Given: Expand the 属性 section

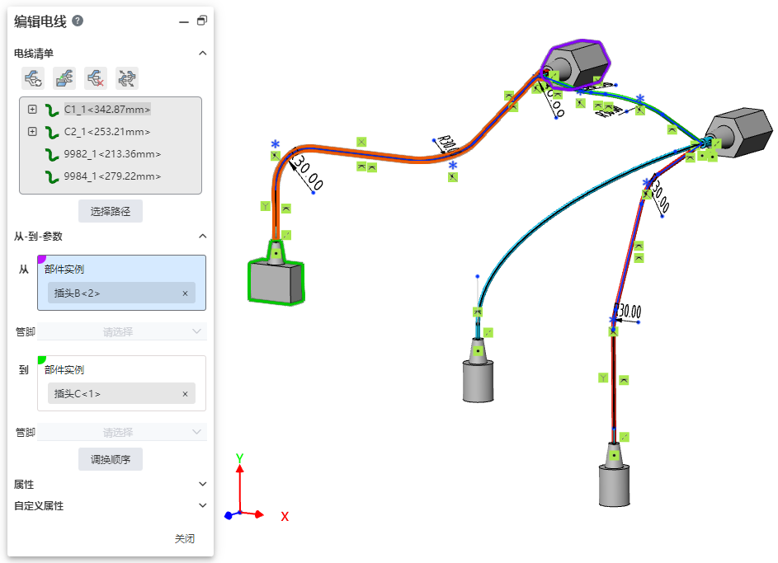Looking at the screenshot, I should [x=202, y=485].
